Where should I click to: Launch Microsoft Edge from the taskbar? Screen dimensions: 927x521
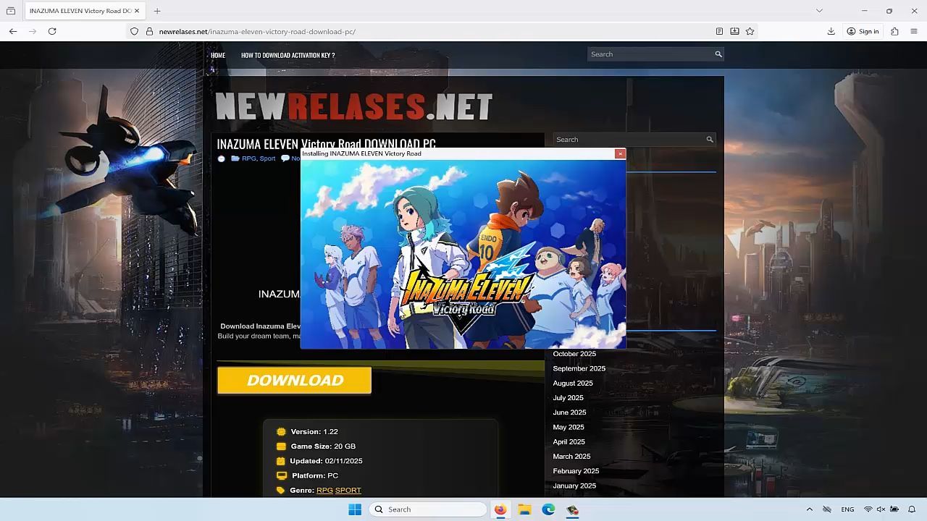click(x=548, y=509)
